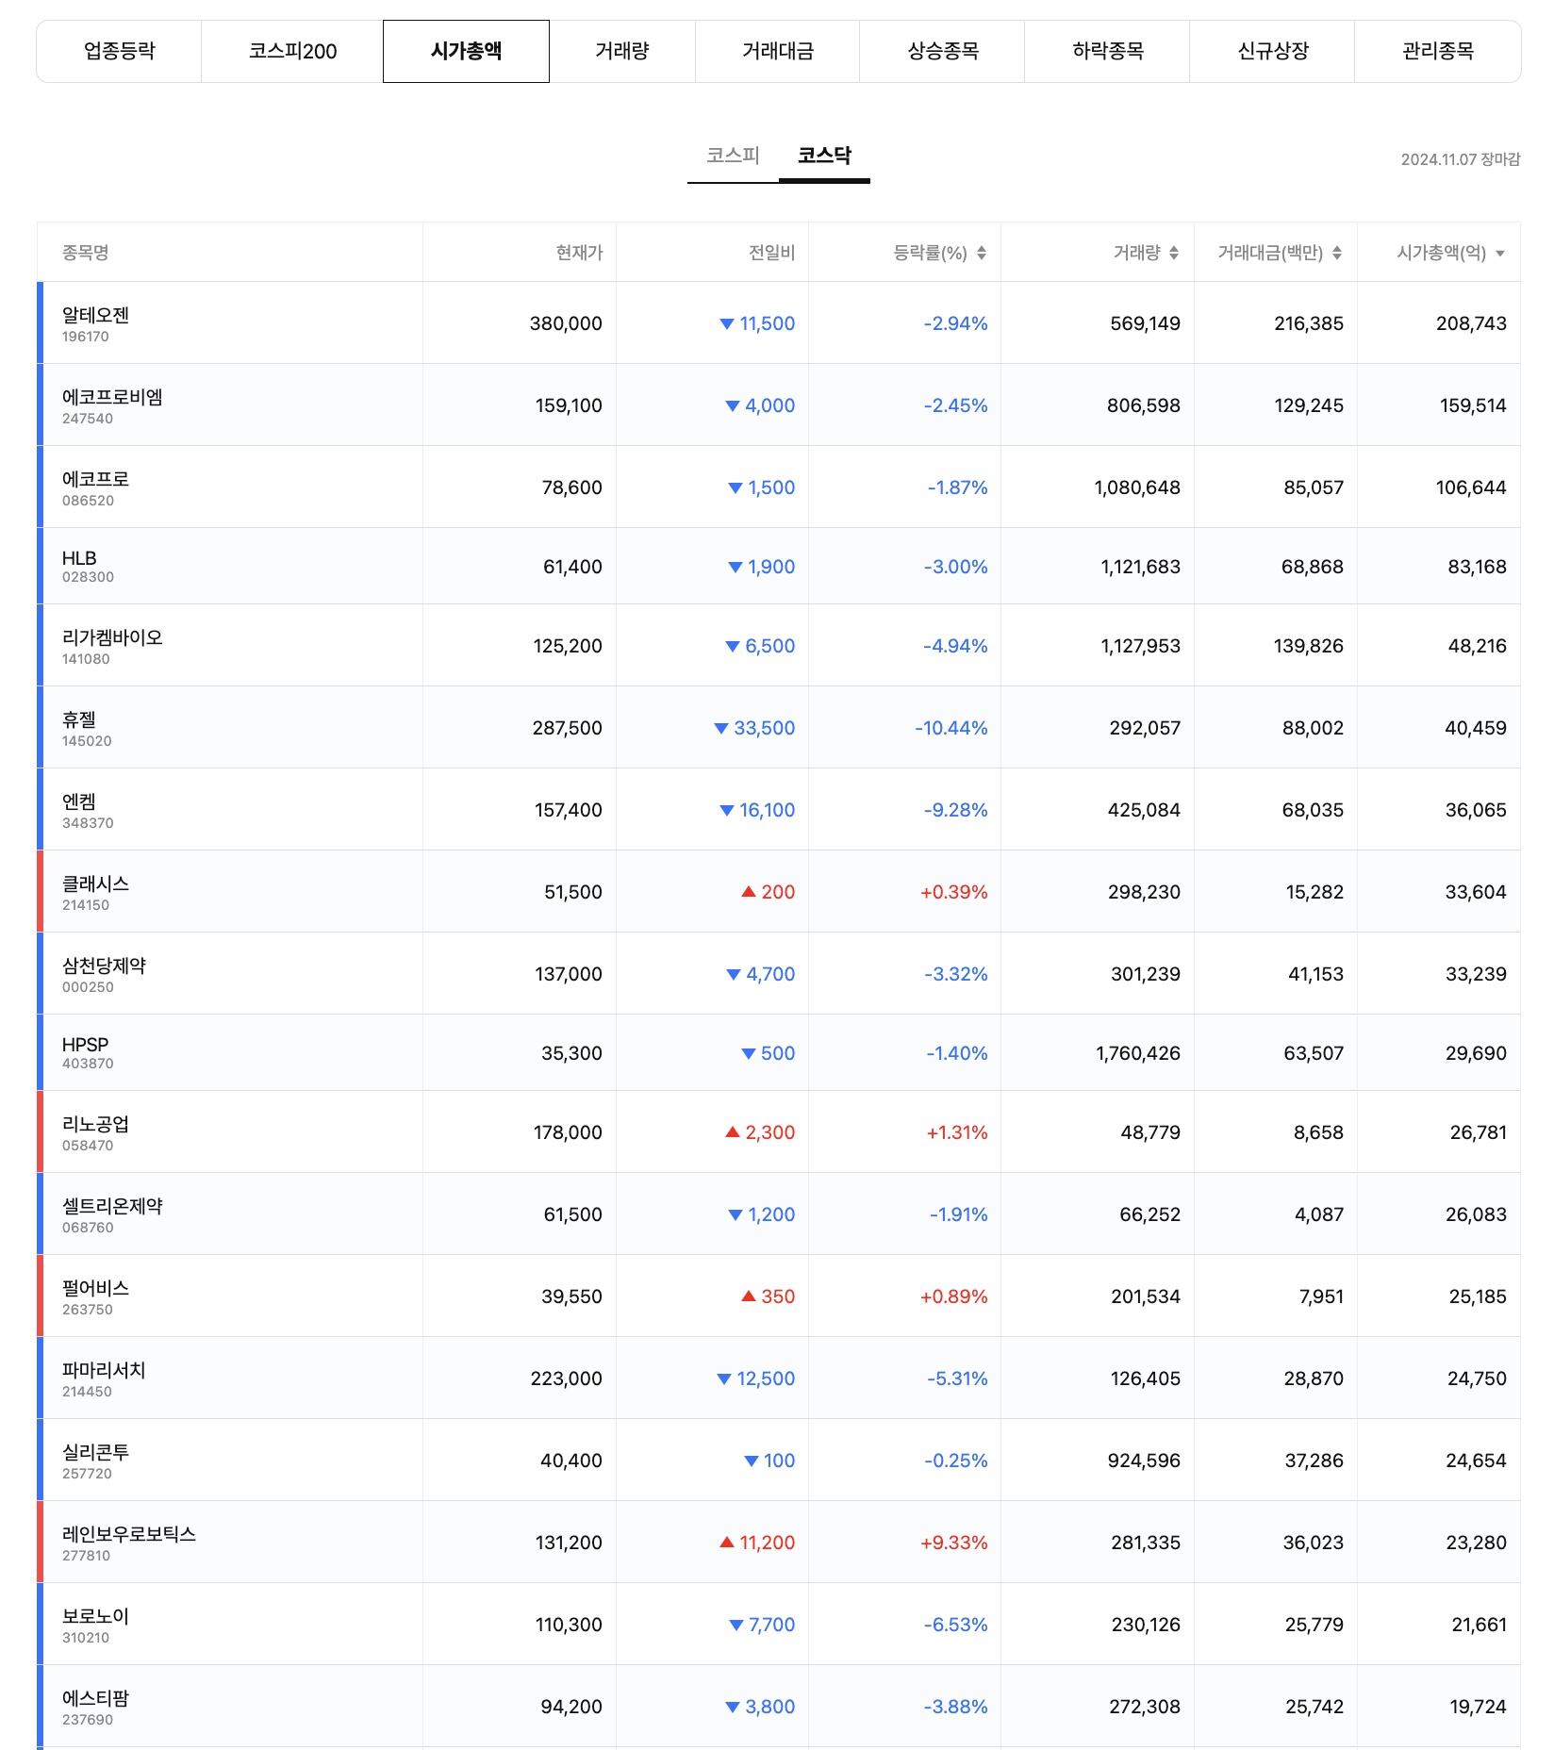This screenshot has width=1554, height=1750.
Task: Click 알테오젠 current price 380,000
Action: [x=566, y=323]
